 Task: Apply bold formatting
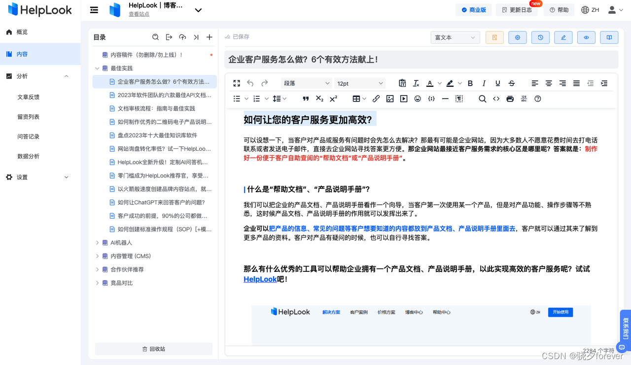coord(470,83)
